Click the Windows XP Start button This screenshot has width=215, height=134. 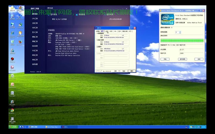click(x=13, y=127)
